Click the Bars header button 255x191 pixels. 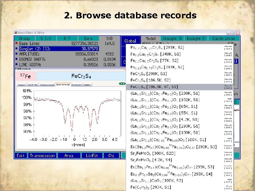tap(88, 39)
